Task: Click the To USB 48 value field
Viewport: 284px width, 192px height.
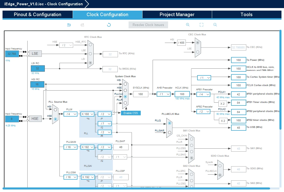Action: 238,128
